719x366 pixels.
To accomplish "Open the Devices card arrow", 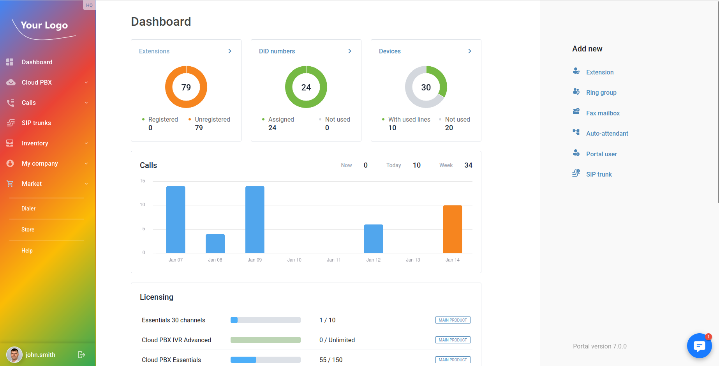I will tap(470, 51).
